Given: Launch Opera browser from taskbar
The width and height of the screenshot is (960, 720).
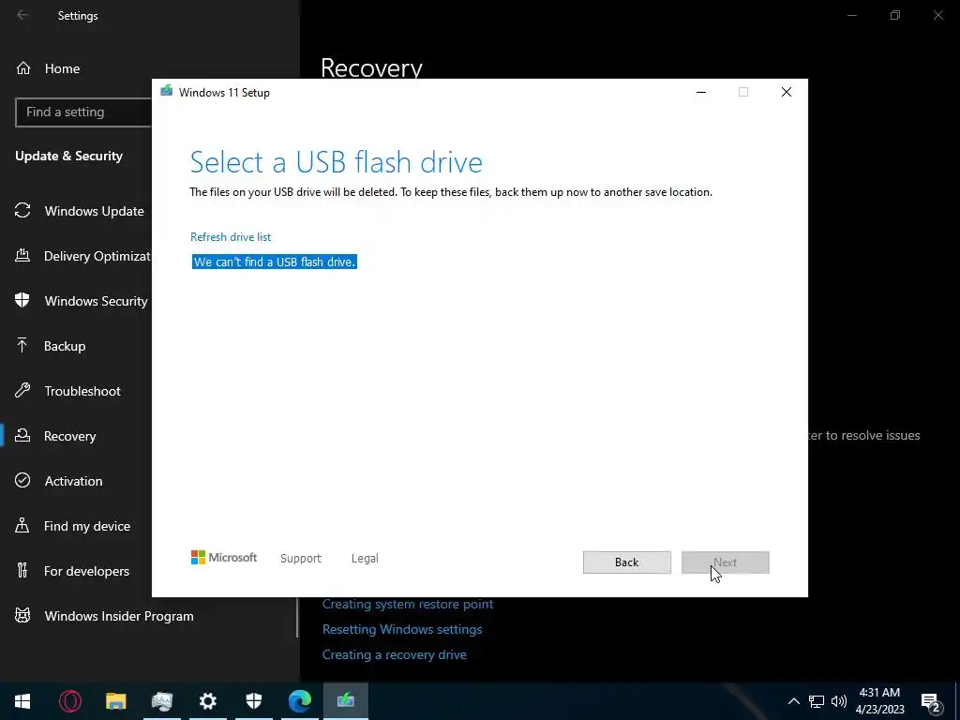Looking at the screenshot, I should point(69,701).
